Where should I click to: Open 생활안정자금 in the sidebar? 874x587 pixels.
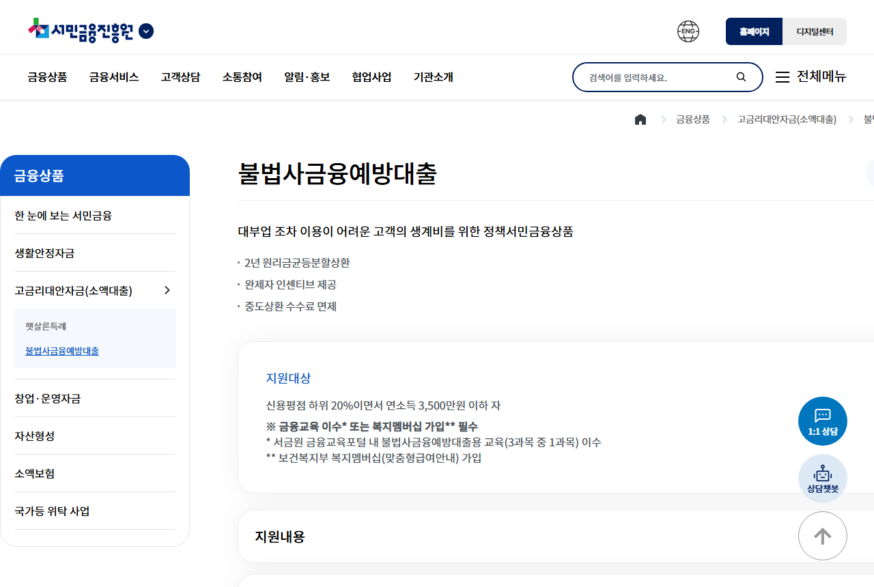pyautogui.click(x=95, y=253)
